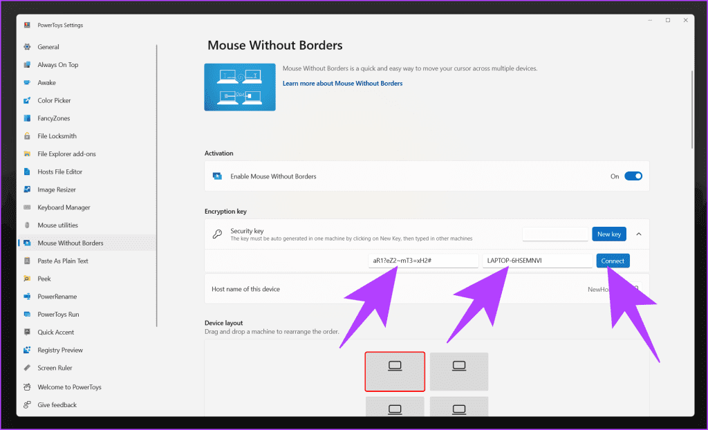Click the Screen Ruler icon

[27, 368]
